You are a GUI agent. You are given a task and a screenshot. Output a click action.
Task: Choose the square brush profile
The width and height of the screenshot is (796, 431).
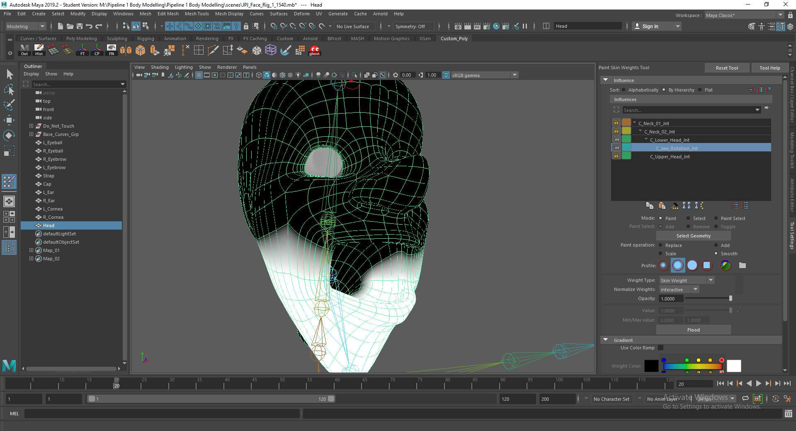click(x=707, y=265)
